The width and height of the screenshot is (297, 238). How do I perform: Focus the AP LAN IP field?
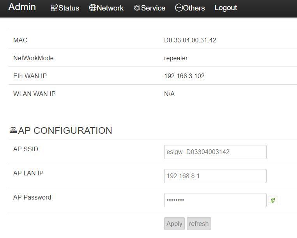point(215,176)
